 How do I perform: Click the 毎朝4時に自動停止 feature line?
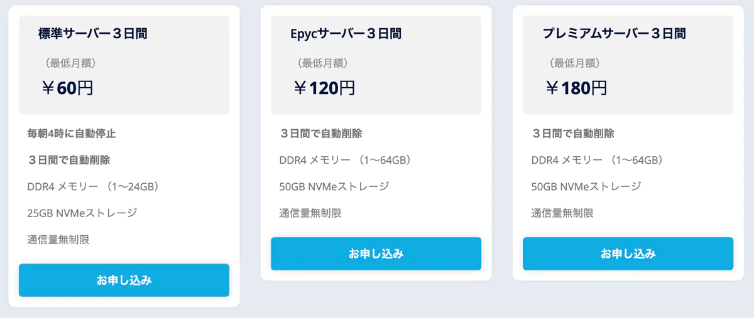click(72, 134)
